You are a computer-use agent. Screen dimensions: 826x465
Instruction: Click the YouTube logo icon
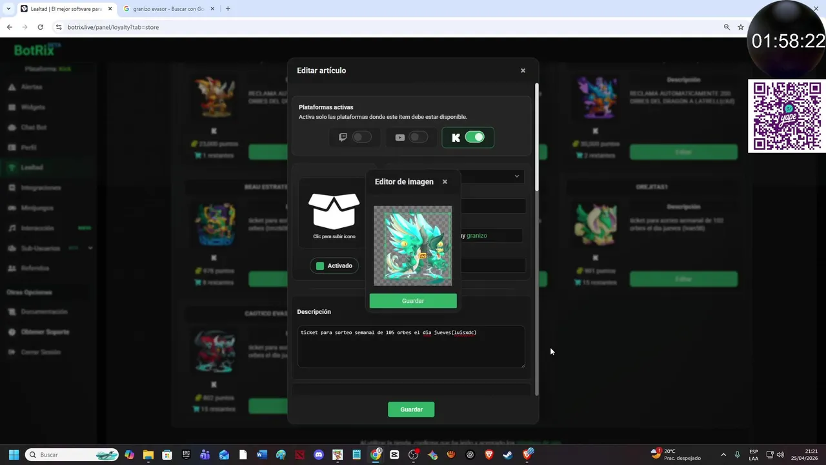[399, 137]
